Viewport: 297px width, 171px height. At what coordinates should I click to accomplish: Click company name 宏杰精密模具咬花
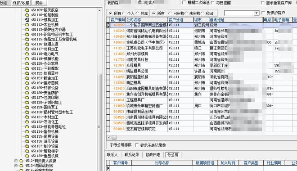click(x=141, y=129)
